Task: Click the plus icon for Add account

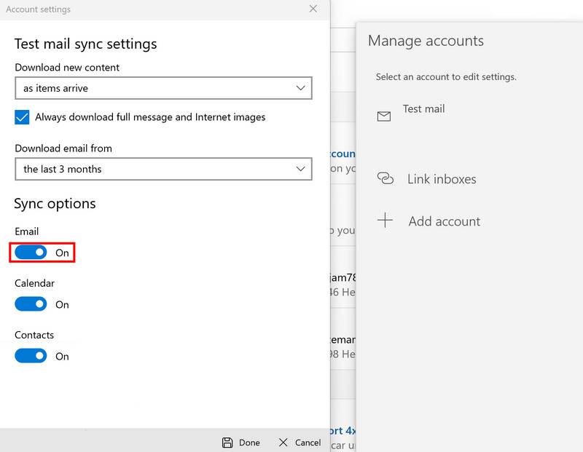Action: coord(384,221)
